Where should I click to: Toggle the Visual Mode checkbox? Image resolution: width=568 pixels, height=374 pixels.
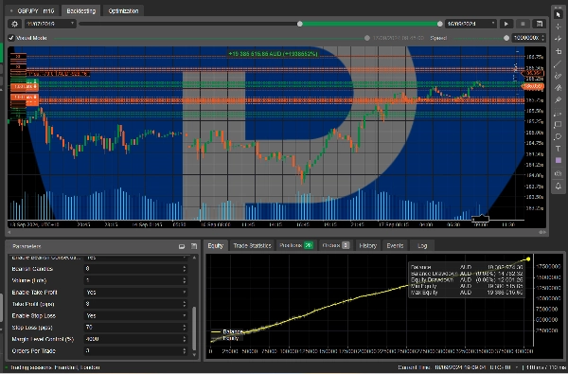[11, 38]
